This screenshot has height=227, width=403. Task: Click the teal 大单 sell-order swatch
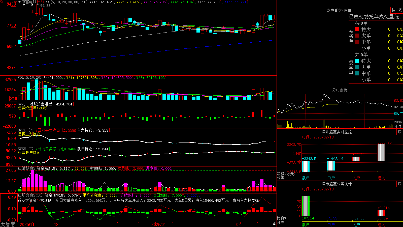(357, 67)
